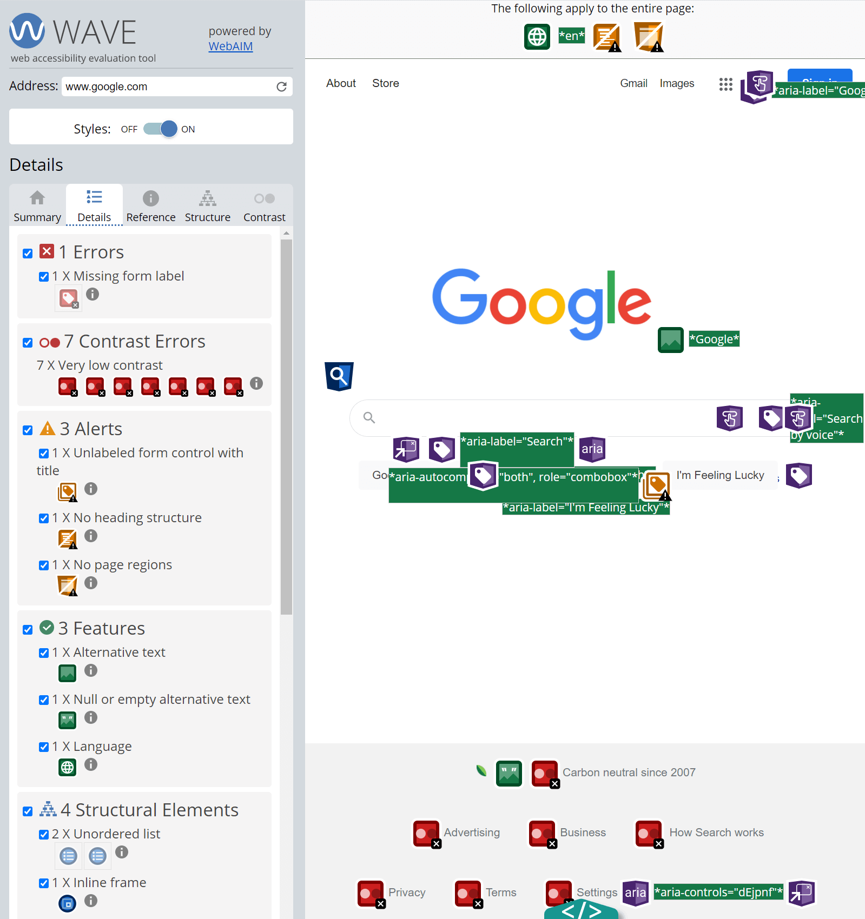Click the Inline frame icon in sidebar

(x=67, y=903)
